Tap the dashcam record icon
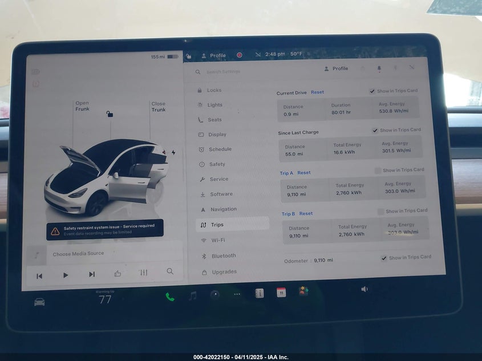The width and height of the screenshot is (482, 361). [x=240, y=55]
